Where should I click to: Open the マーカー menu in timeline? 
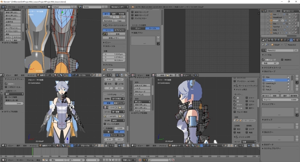tap(20, 160)
